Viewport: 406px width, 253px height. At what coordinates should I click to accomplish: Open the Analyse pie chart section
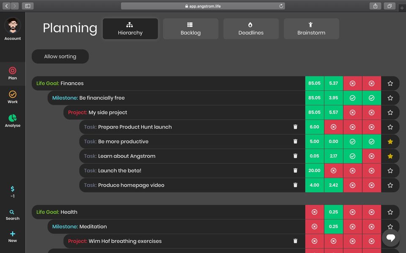click(12, 121)
